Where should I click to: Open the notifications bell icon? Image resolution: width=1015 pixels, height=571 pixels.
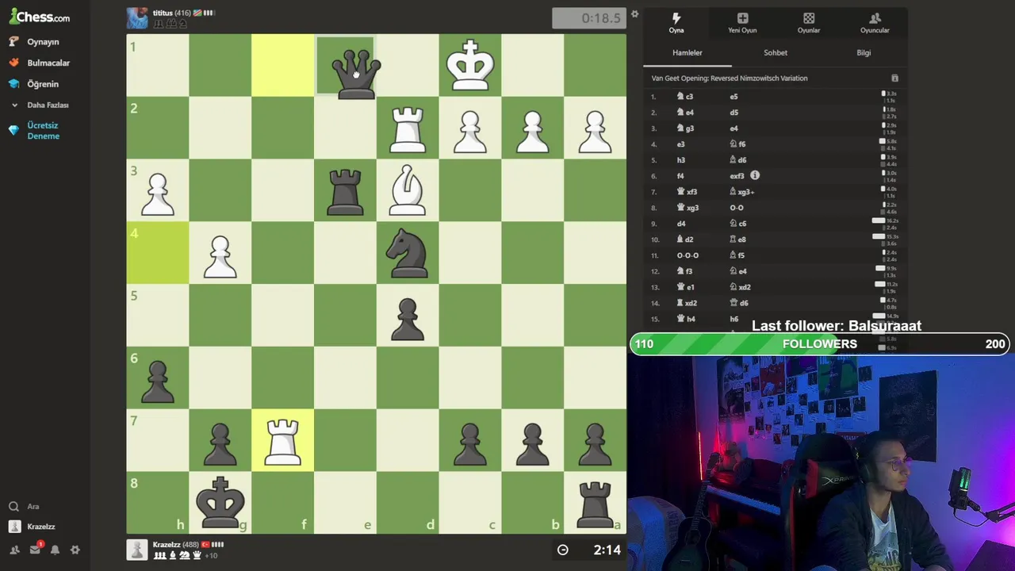[55, 550]
